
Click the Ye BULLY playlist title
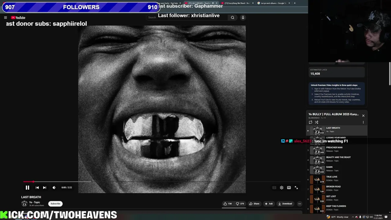[334, 114]
